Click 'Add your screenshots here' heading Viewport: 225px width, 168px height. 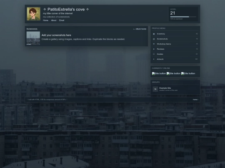(x=56, y=35)
